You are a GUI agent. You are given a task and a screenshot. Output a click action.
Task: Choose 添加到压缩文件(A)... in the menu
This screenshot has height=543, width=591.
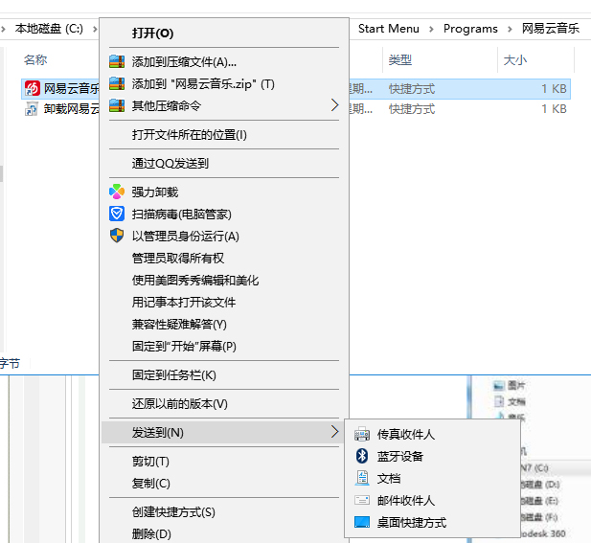click(x=224, y=62)
